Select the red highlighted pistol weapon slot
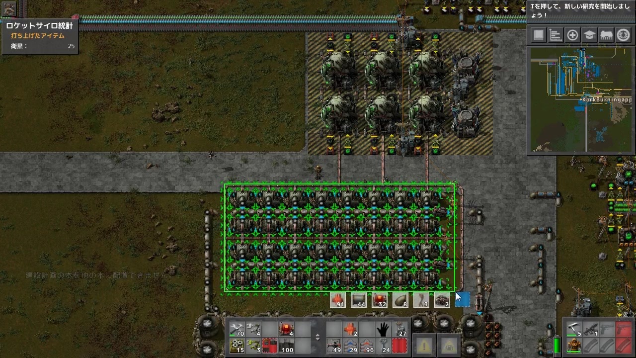 [623, 329]
